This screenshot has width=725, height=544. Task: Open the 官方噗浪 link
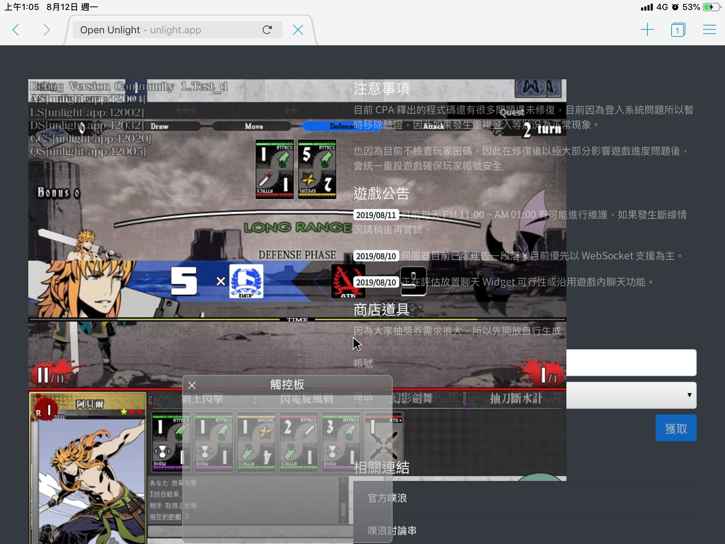(387, 498)
